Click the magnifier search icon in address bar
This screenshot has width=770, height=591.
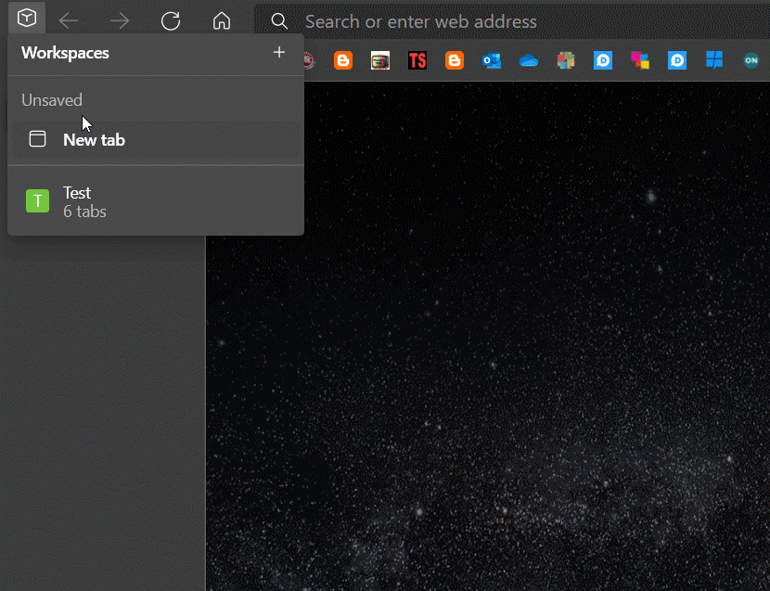[279, 21]
